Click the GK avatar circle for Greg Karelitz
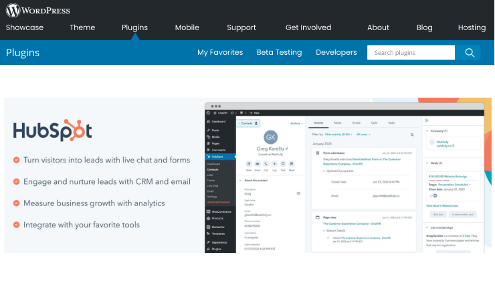495x283 pixels. tap(270, 137)
